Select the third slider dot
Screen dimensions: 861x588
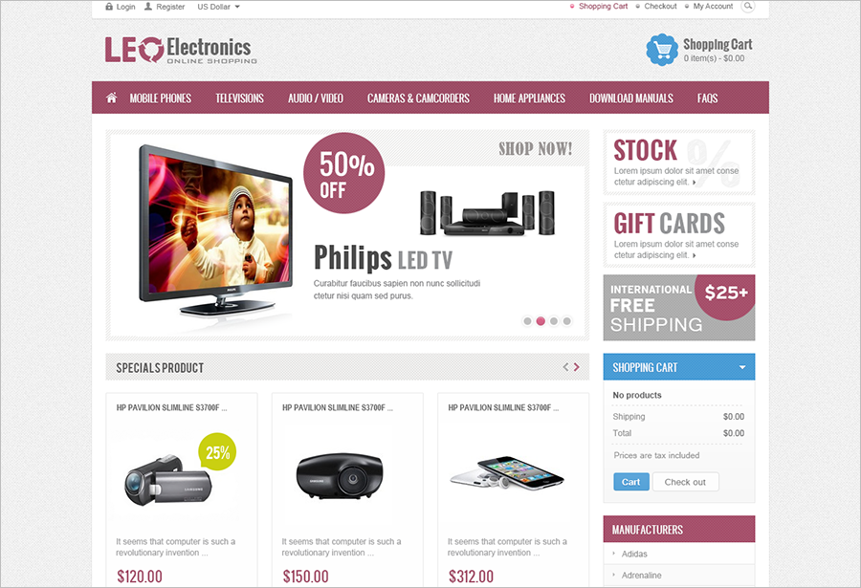(x=554, y=321)
